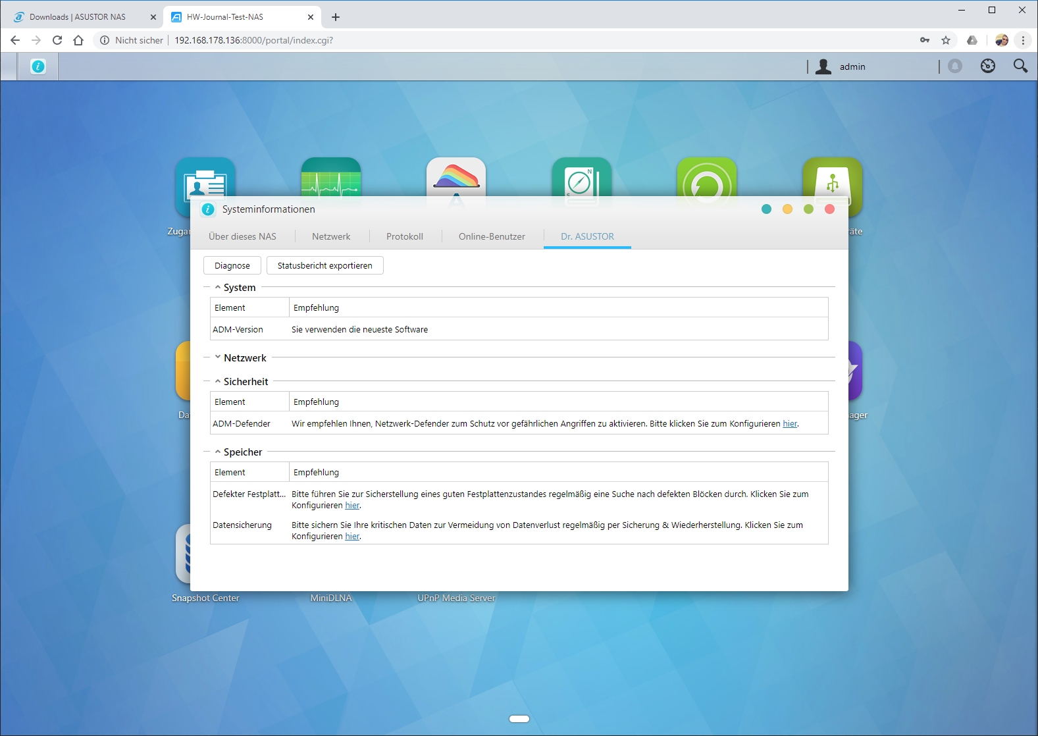Open the Systeminformationen taskbar icon in ADM top bar
1038x736 pixels.
pos(38,66)
